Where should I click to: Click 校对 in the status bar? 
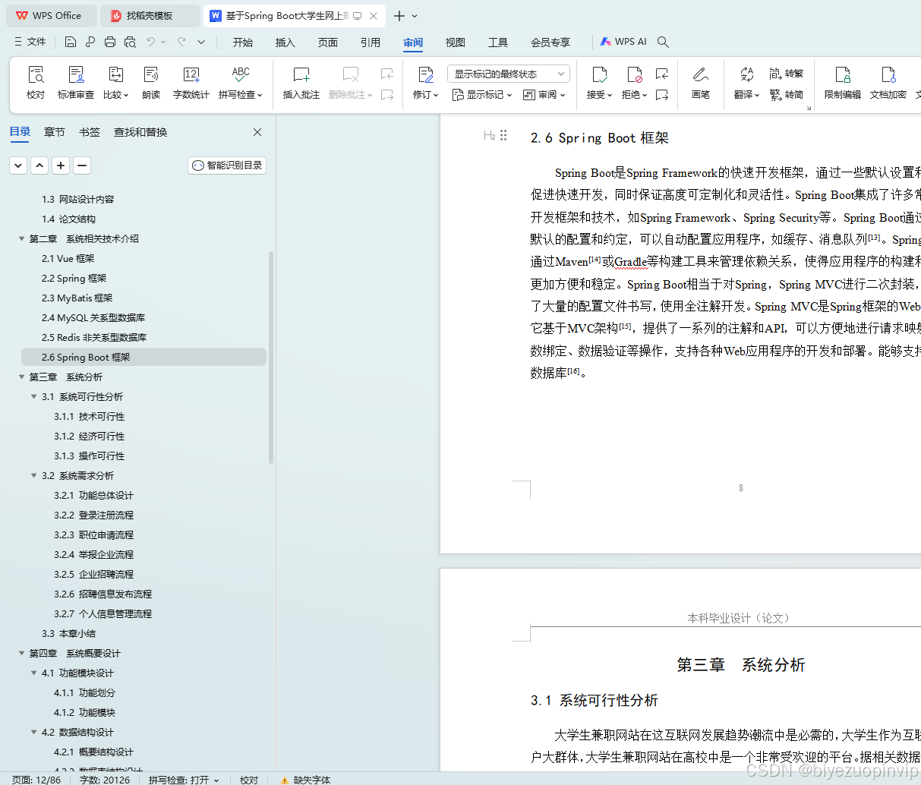pyautogui.click(x=249, y=780)
